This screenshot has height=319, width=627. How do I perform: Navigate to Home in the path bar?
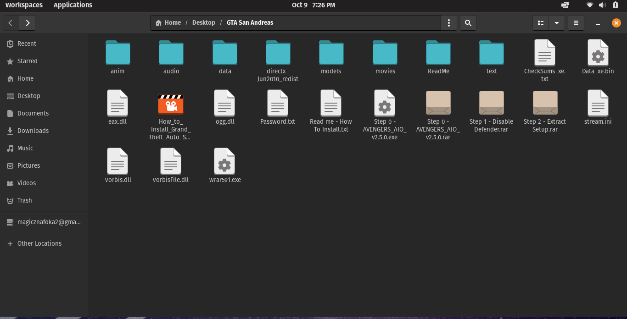pos(168,22)
